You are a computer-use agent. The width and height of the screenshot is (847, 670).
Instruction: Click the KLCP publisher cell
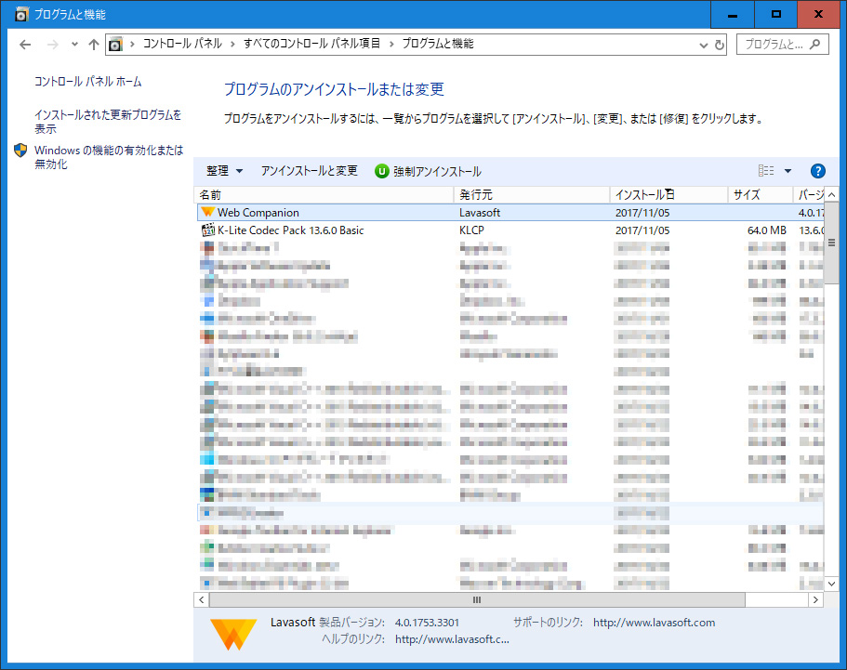pyautogui.click(x=471, y=230)
